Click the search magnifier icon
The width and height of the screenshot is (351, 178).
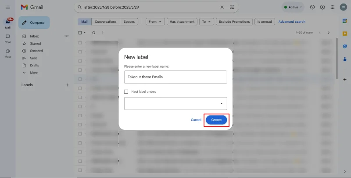point(79,7)
